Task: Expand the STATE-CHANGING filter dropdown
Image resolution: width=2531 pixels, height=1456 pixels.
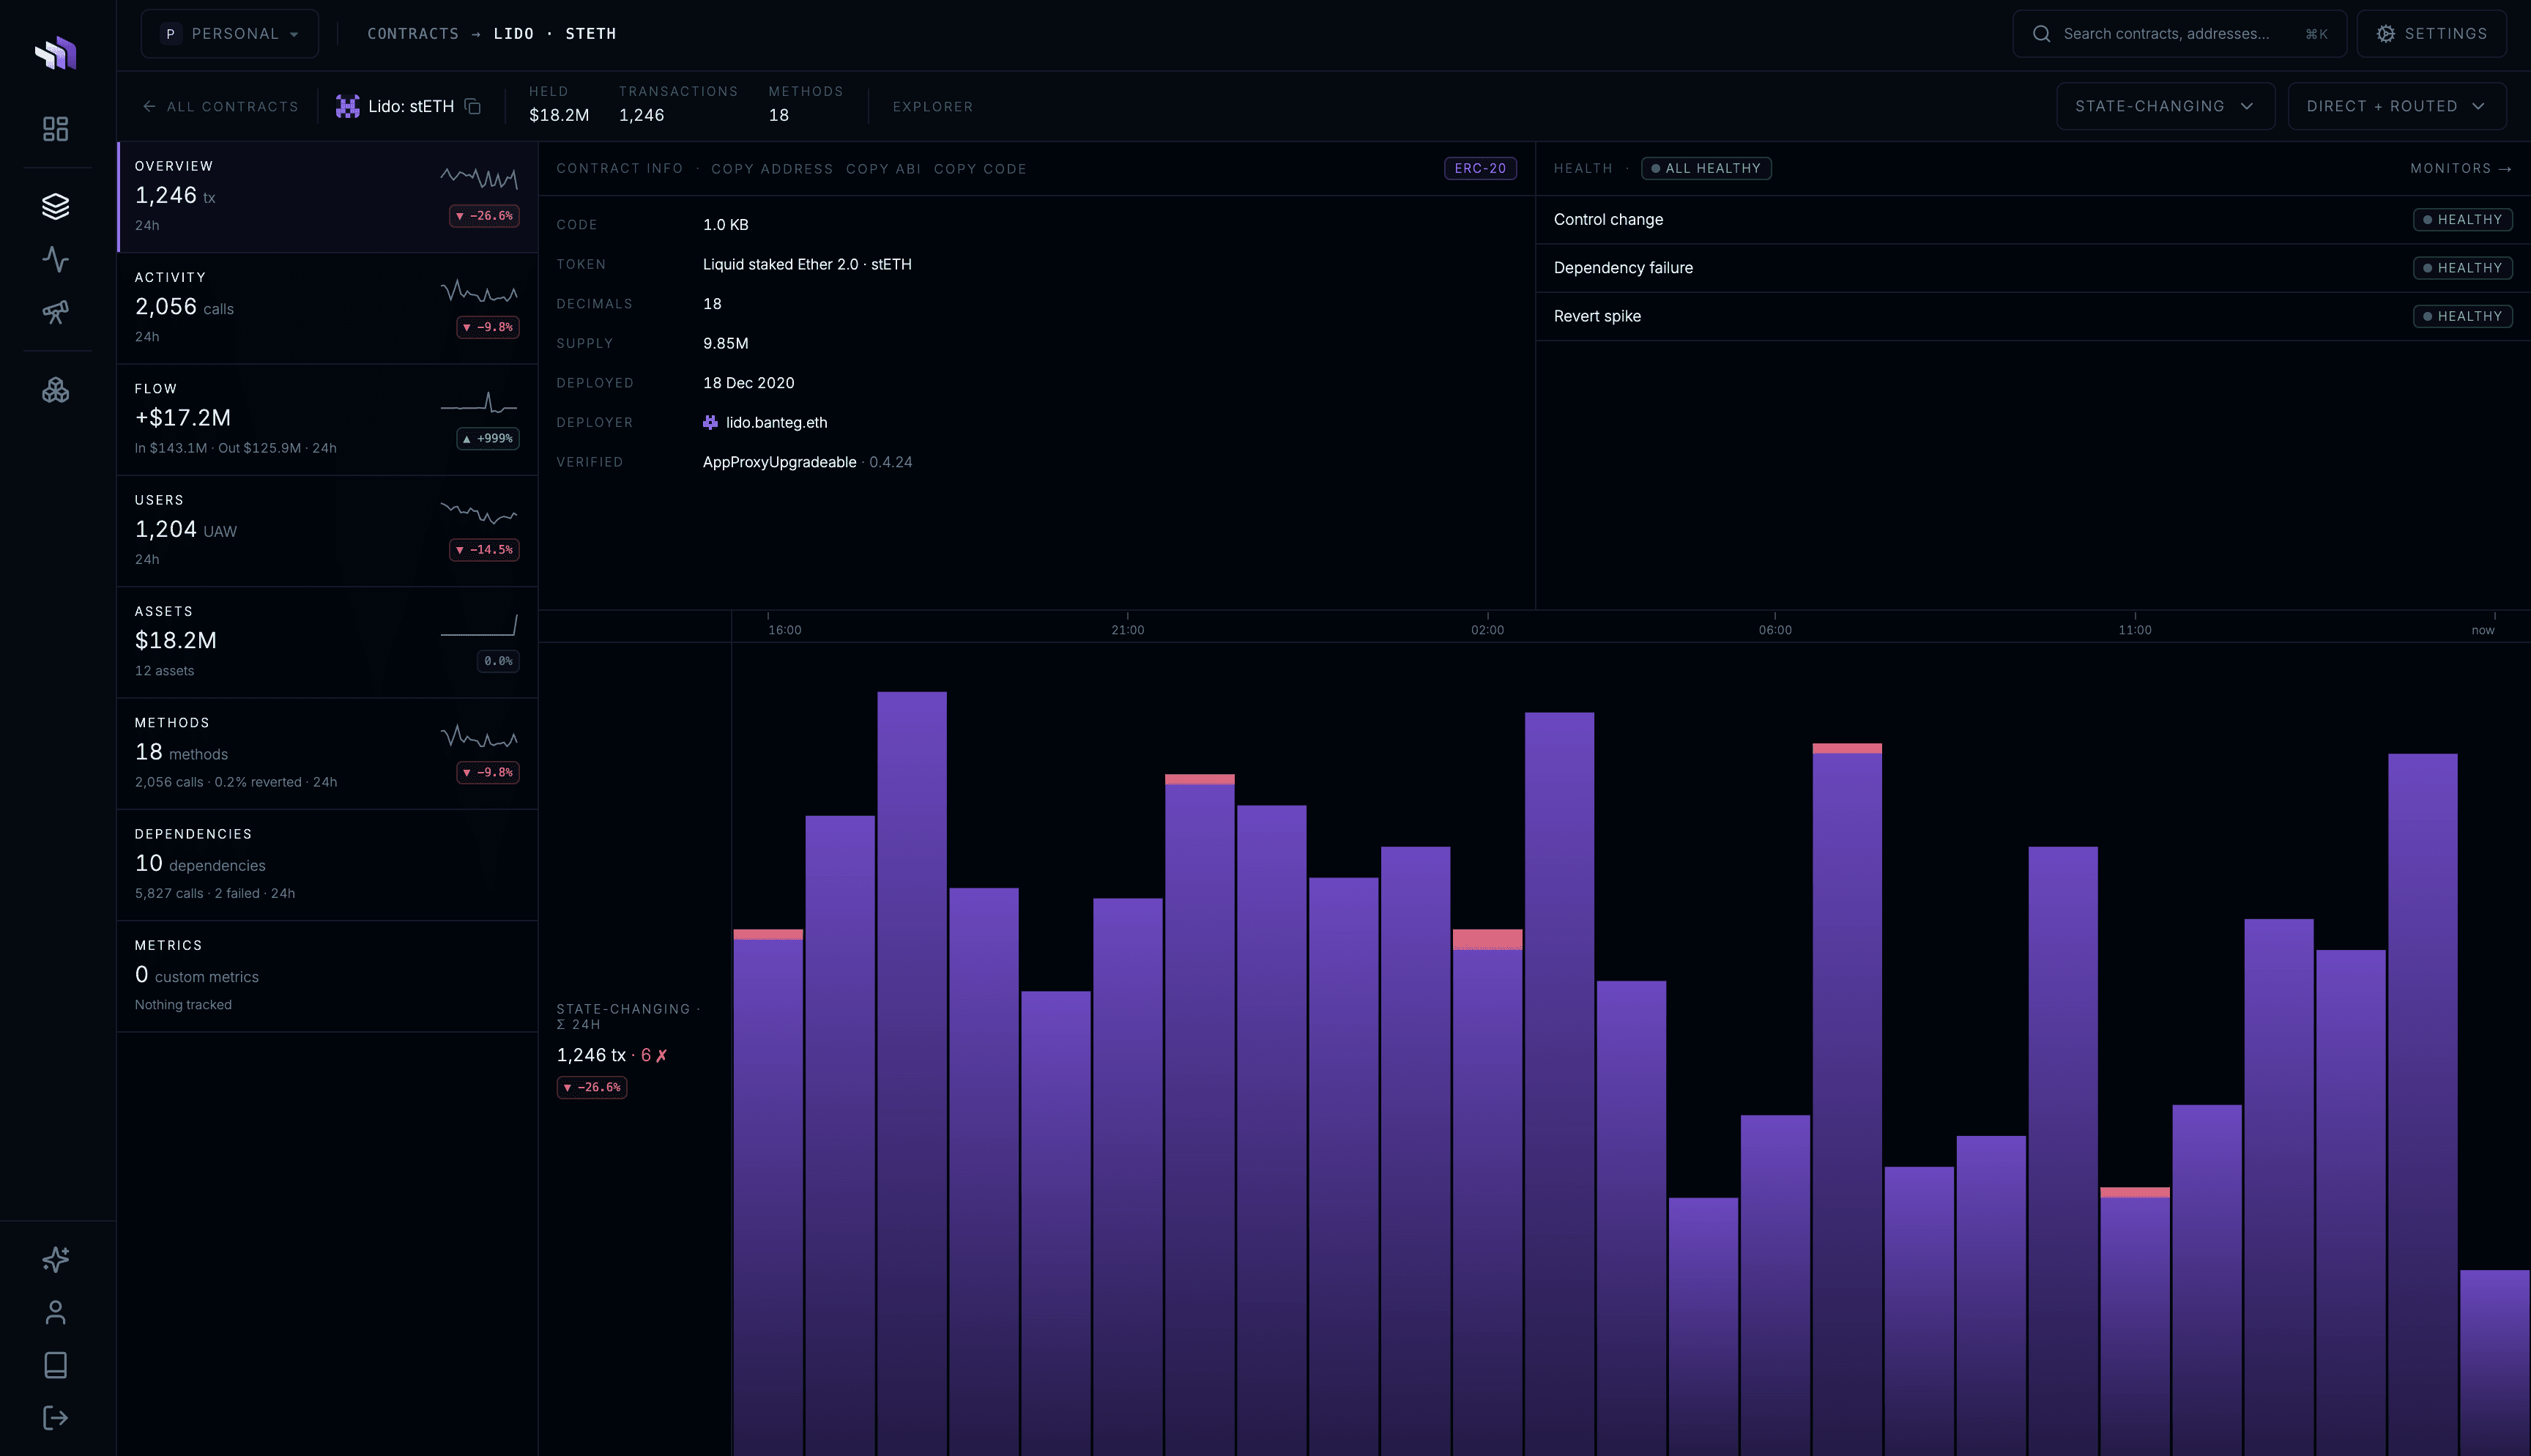Action: (2165, 106)
